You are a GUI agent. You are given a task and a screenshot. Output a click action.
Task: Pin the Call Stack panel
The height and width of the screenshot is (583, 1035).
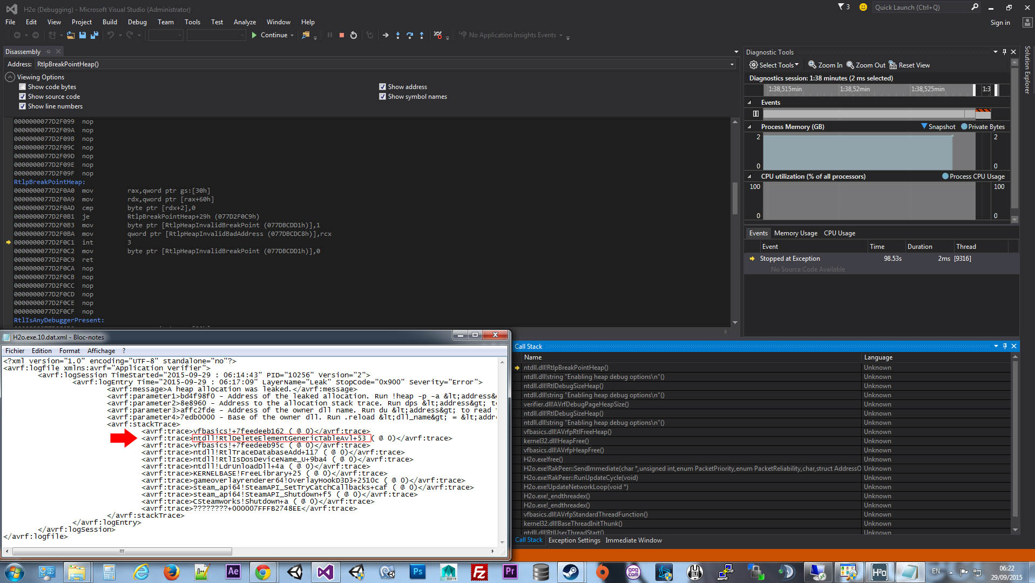click(x=1005, y=346)
